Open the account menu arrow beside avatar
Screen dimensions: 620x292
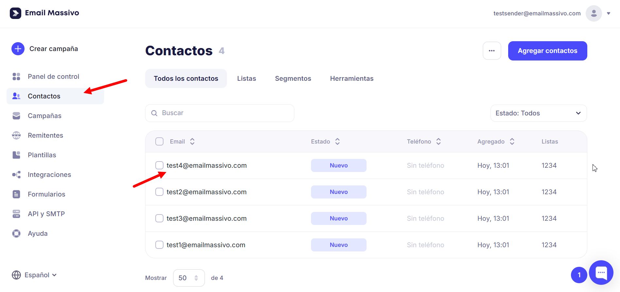609,13
